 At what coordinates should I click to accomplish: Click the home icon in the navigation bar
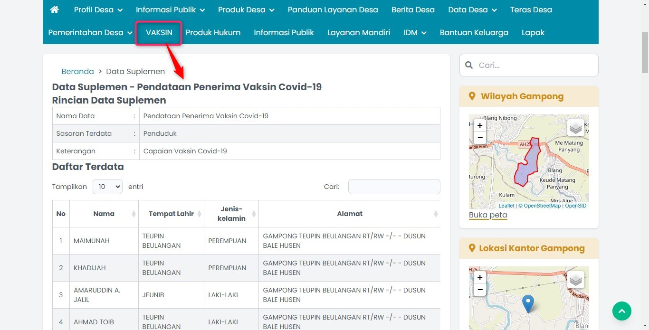(x=54, y=9)
